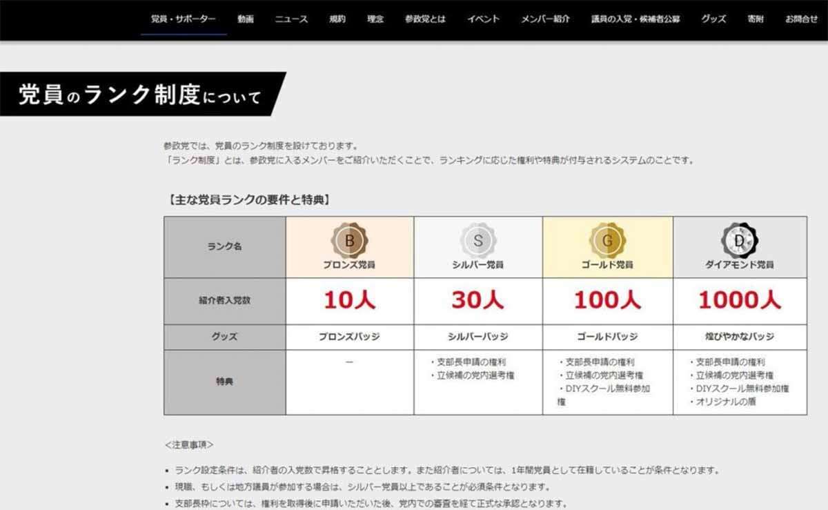Screen dimensions: 828x510
Task: Click the note starting with ランク設定条件は
Action: pyautogui.click(x=447, y=471)
